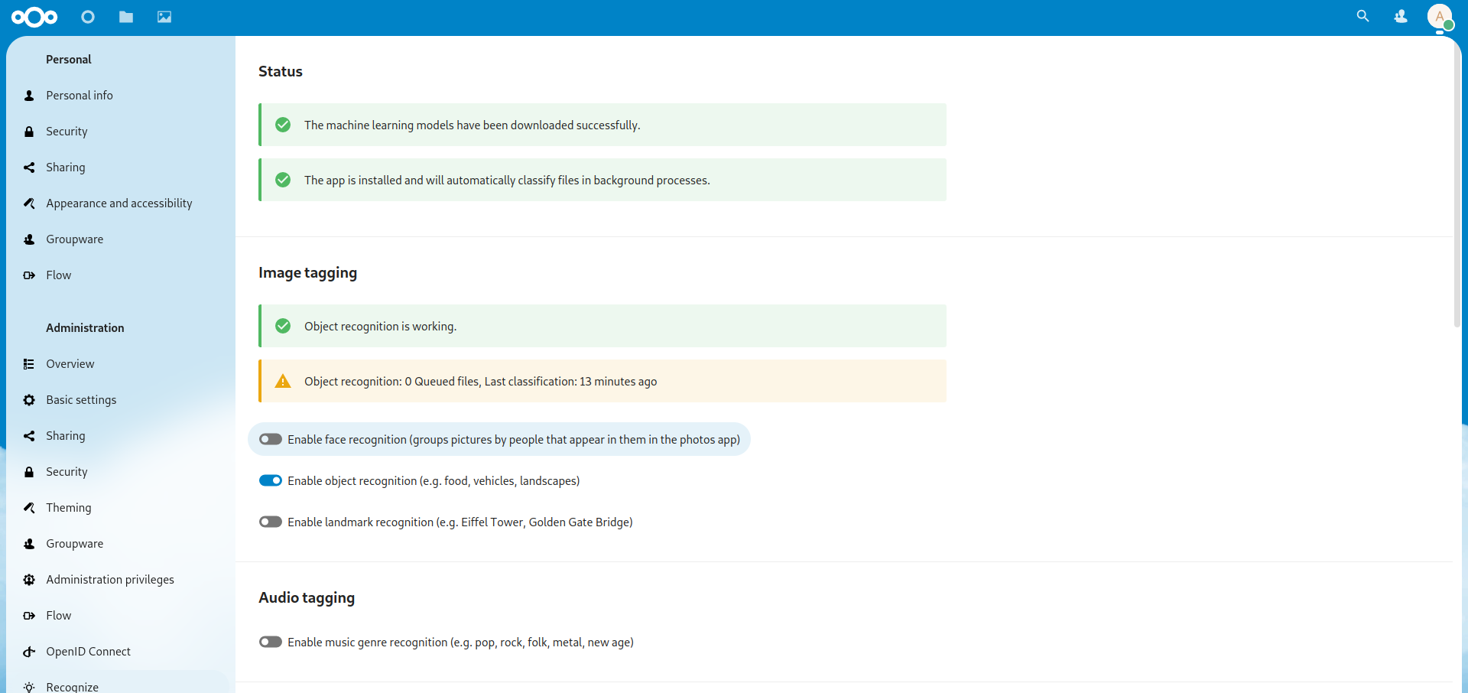Click the Theming brush icon
1468x693 pixels.
(x=29, y=508)
